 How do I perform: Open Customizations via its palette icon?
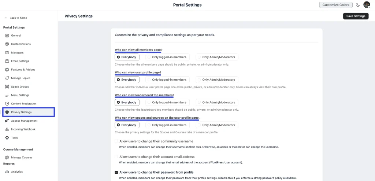click(x=7, y=44)
